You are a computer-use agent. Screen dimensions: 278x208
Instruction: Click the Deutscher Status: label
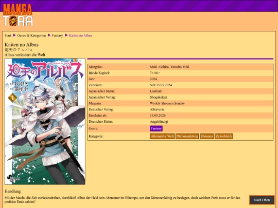101,122
